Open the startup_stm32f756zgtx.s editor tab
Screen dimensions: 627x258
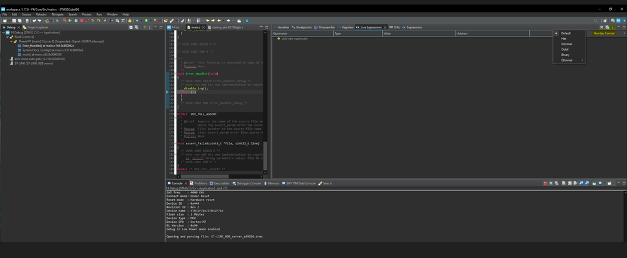227,28
